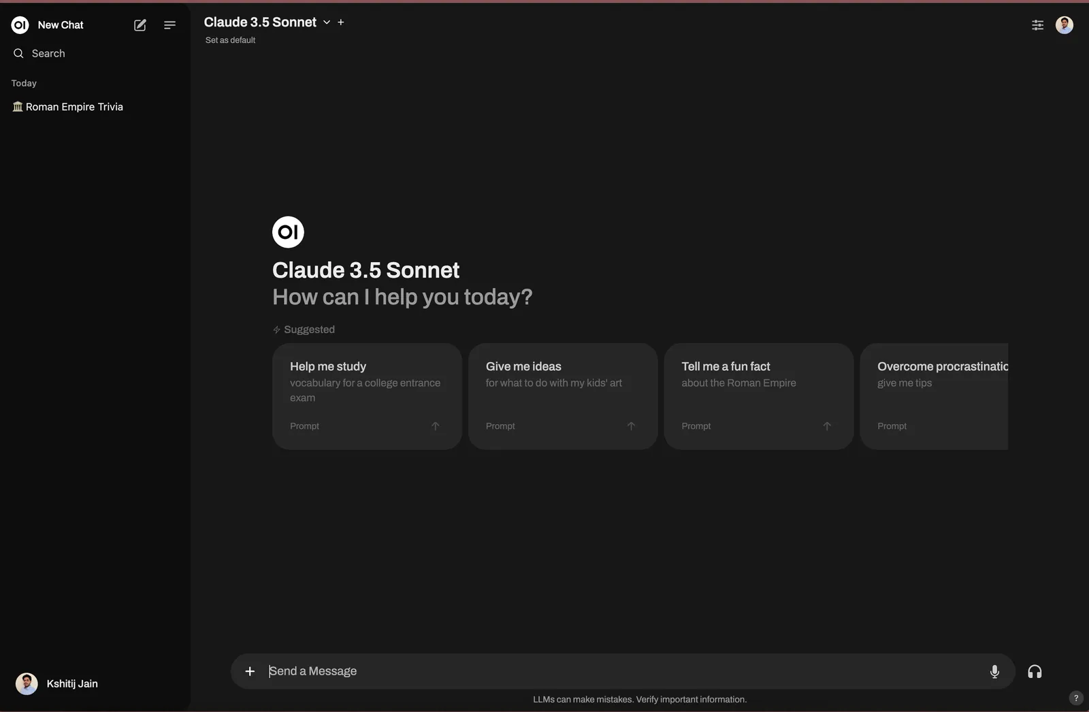Select the Help me study prompt card
1089x712 pixels.
367,395
